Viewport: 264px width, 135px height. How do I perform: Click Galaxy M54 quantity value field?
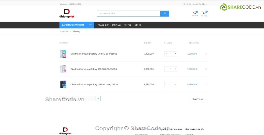coord(171,54)
